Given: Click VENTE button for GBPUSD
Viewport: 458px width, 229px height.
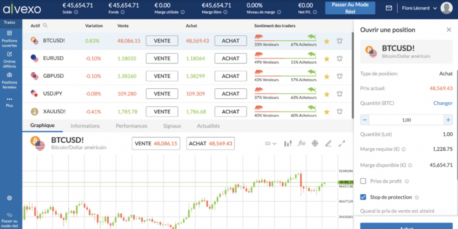Looking at the screenshot, I should click(x=162, y=76).
